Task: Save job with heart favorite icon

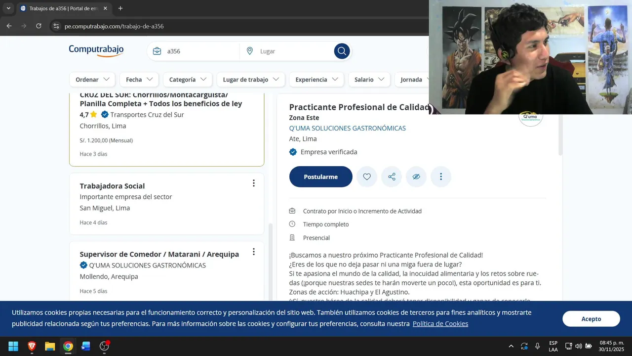Action: point(367,177)
